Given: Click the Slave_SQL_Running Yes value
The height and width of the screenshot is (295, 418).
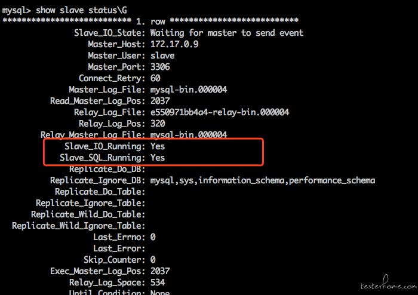Looking at the screenshot, I should click(158, 158).
